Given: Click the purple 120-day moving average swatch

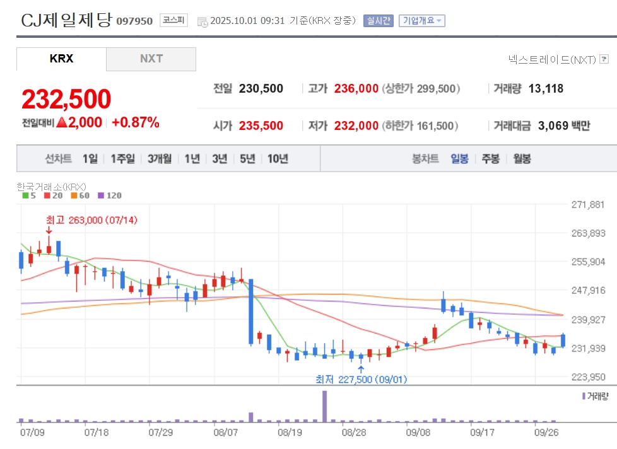Looking at the screenshot, I should [x=101, y=195].
